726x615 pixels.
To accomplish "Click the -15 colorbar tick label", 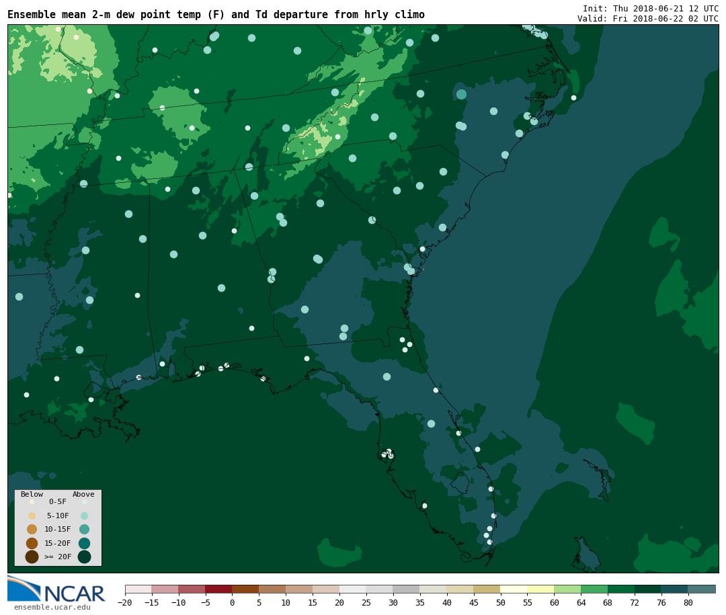I will (152, 602).
